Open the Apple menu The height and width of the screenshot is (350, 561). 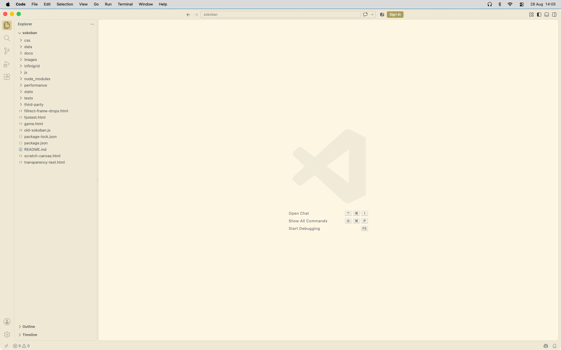[x=8, y=4]
